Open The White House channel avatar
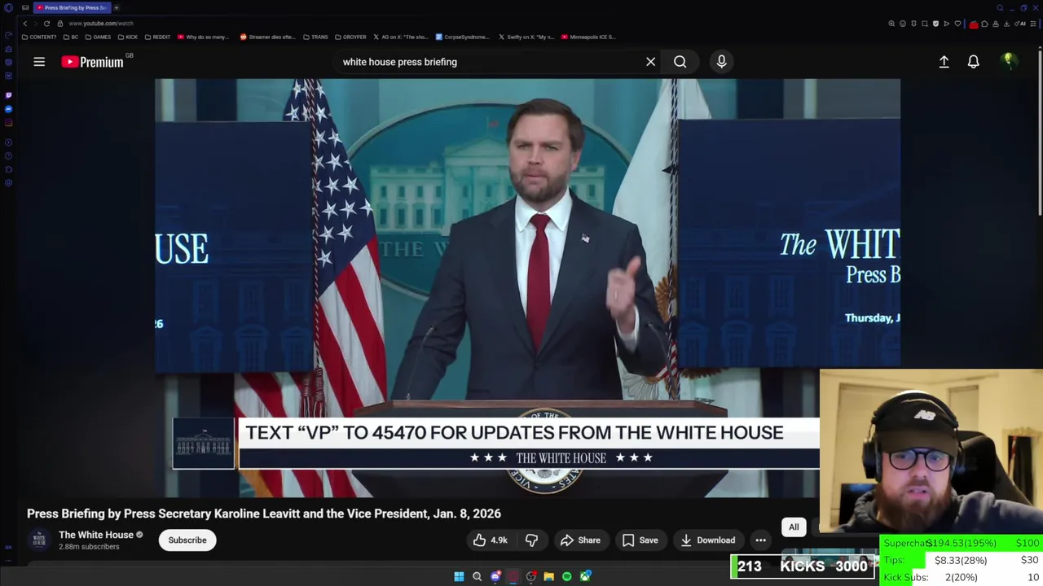1043x586 pixels. [x=39, y=540]
